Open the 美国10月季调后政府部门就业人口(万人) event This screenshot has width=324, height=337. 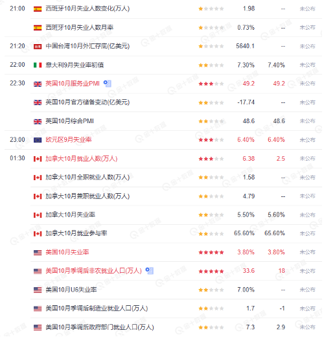click(100, 327)
